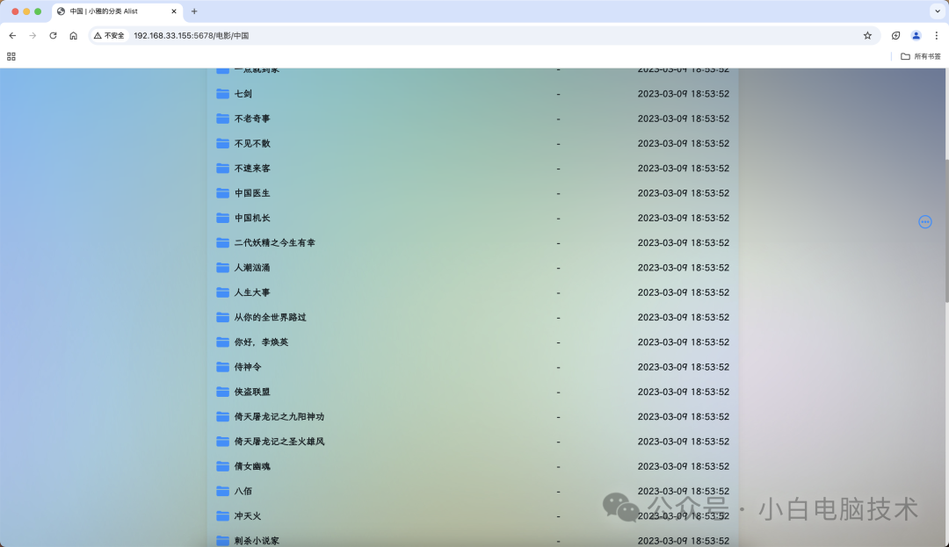Click the folder icon beside 中国医生

[222, 192]
